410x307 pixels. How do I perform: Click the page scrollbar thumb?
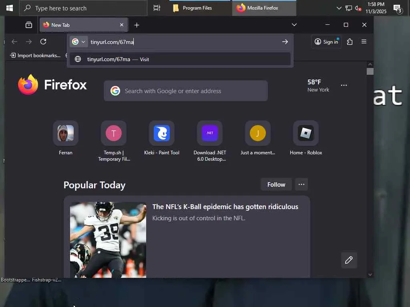(x=370, y=71)
